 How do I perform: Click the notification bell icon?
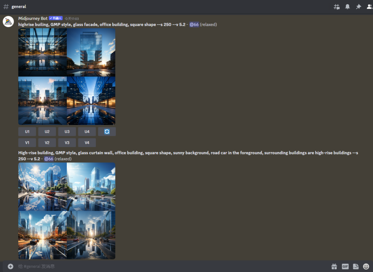(x=348, y=7)
